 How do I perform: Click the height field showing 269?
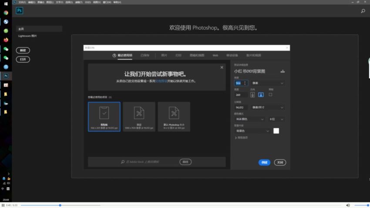point(241,95)
